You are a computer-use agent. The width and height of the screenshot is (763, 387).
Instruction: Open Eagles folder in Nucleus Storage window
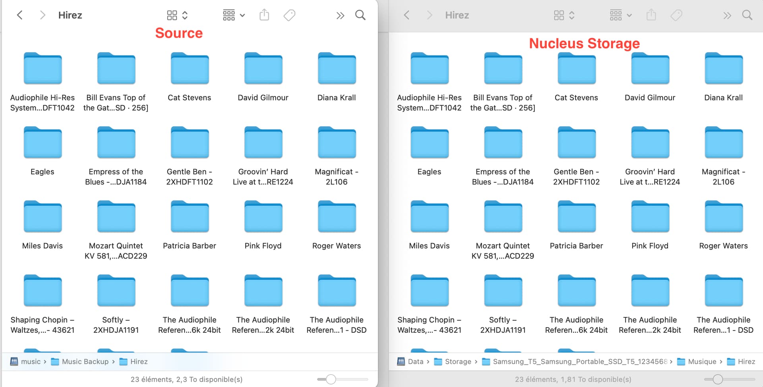point(429,143)
